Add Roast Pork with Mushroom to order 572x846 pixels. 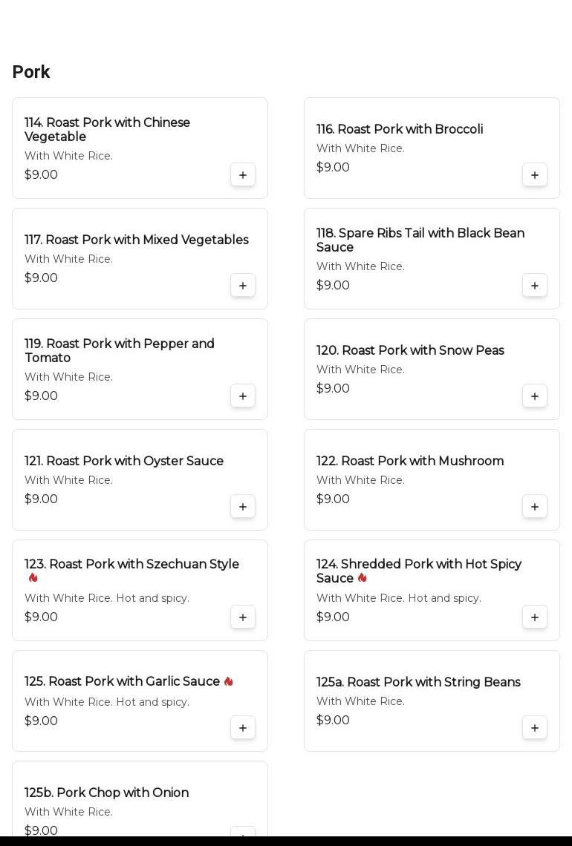tap(535, 507)
